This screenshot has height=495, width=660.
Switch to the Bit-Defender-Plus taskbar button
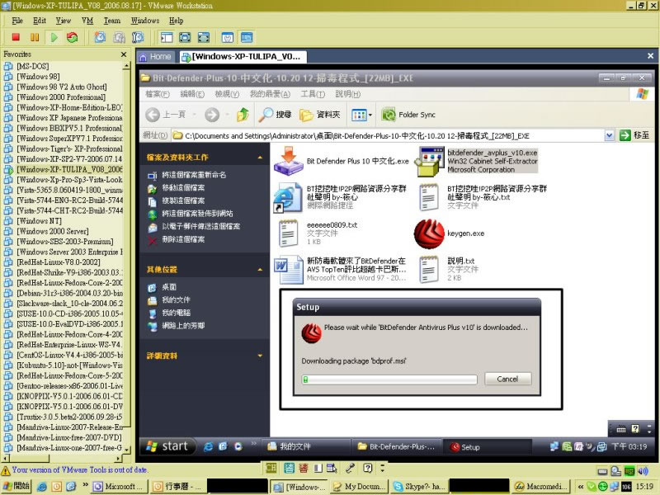pos(397,447)
